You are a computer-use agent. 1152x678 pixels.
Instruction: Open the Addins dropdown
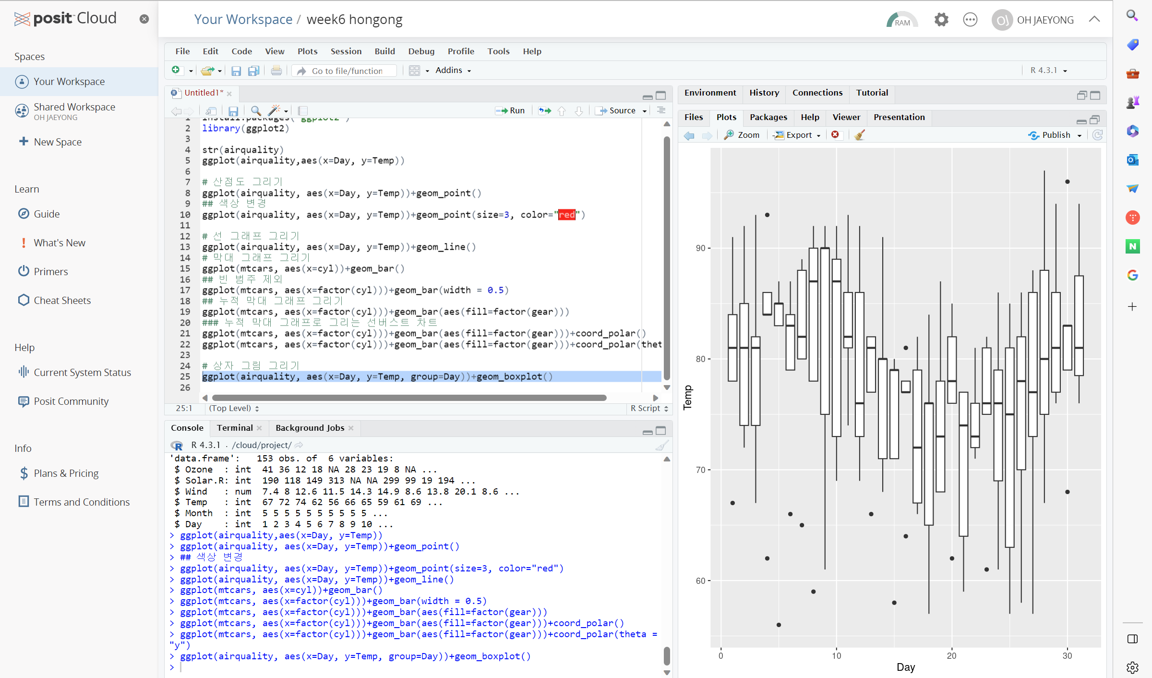(453, 71)
